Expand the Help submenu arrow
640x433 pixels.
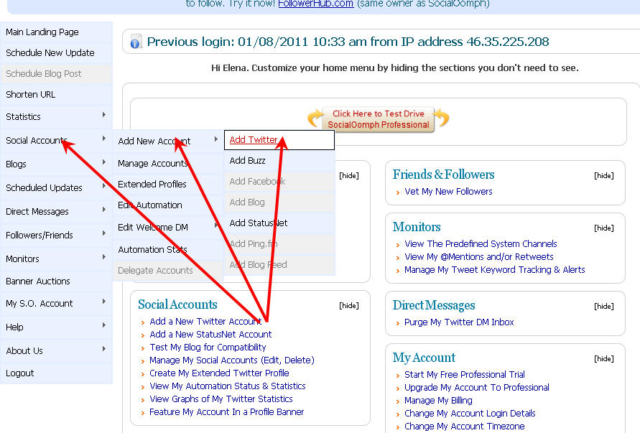click(x=104, y=325)
